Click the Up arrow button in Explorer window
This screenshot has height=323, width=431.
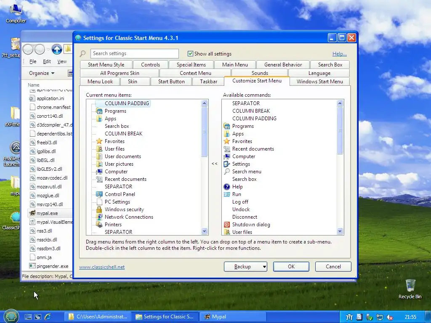pyautogui.click(x=57, y=50)
